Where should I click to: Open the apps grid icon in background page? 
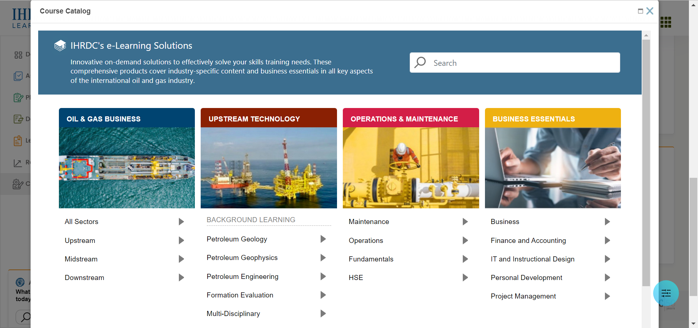click(666, 22)
